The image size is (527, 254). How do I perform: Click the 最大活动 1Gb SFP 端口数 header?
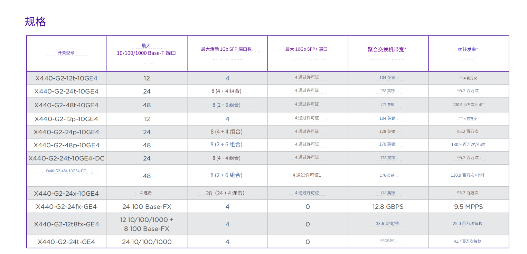(x=227, y=49)
